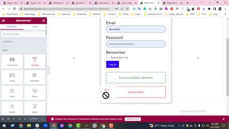Image resolution: width=229 pixels, height=129 pixels.
Task: Switch to the reset password browser tab
Action: (x=104, y=3)
